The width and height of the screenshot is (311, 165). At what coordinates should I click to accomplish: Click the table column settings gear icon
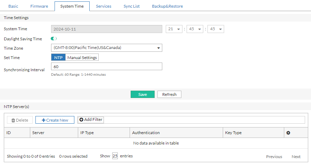tap(287, 133)
